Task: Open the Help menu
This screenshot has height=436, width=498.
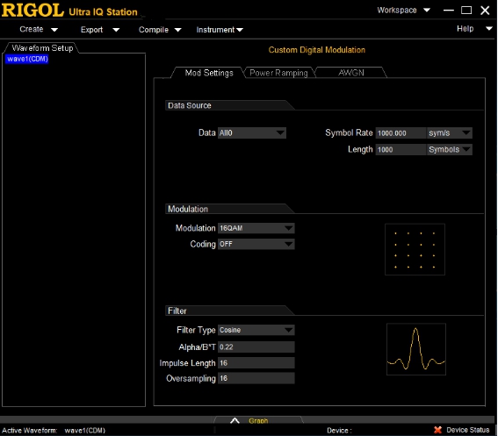Action: click(x=474, y=29)
